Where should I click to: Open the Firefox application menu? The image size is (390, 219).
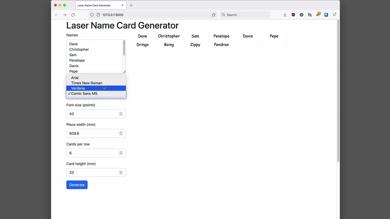click(334, 15)
